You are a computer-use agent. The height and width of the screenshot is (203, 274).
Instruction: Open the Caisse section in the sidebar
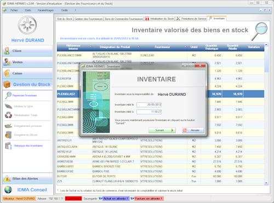click(x=27, y=73)
